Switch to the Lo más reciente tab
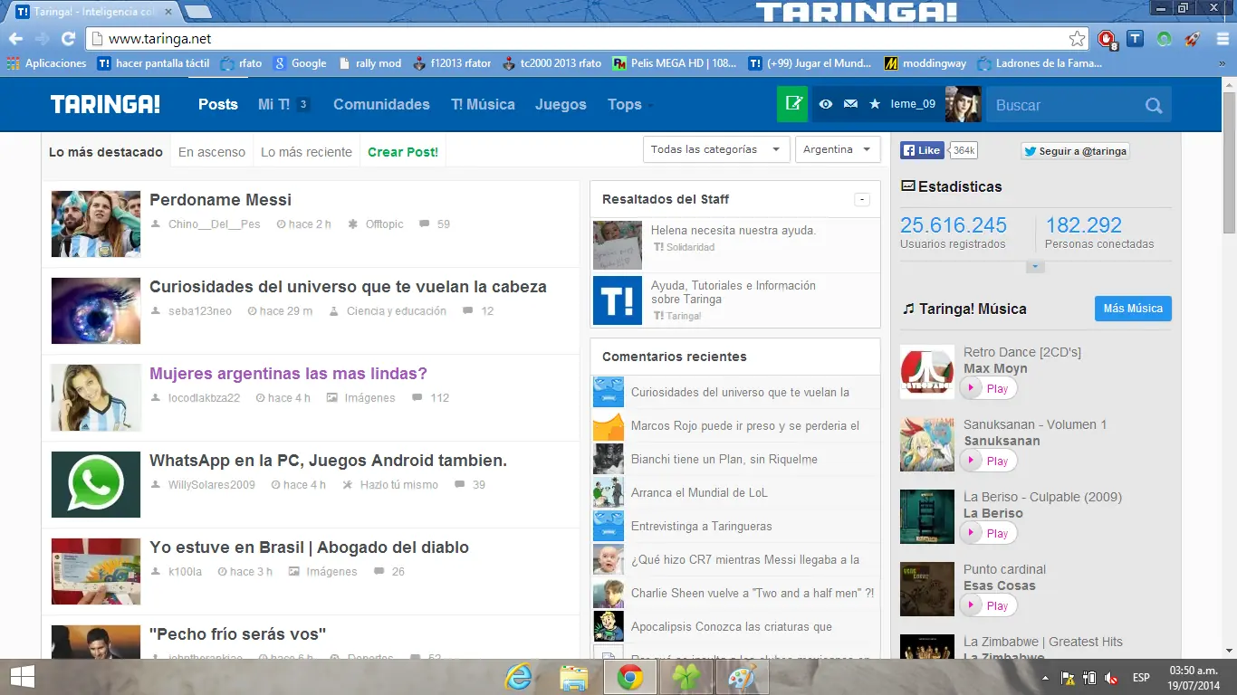Screen dimensions: 1237x695 point(306,152)
